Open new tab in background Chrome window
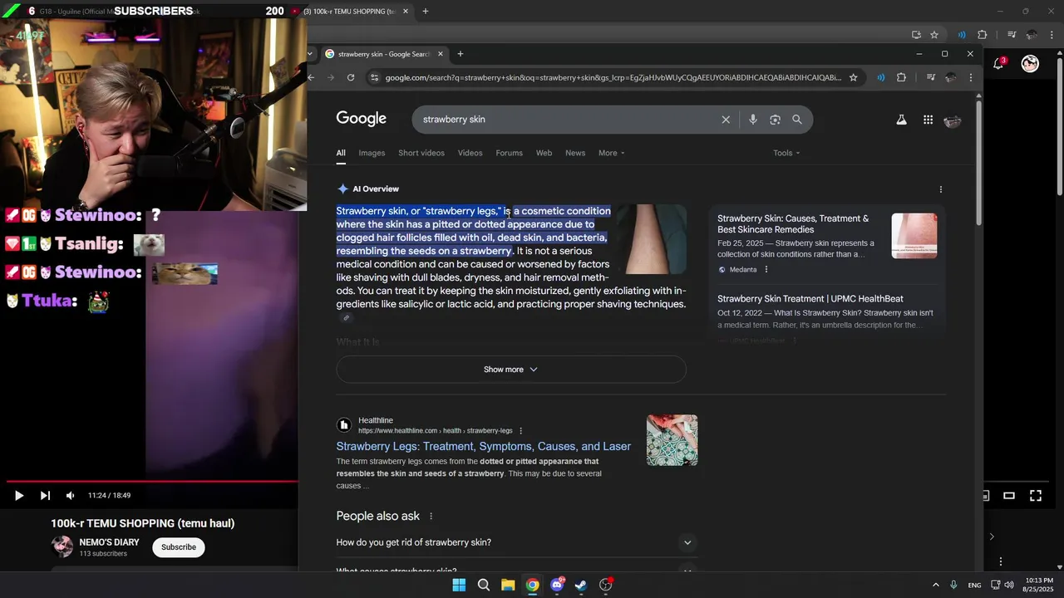Viewport: 1064px width, 598px height. tap(426, 12)
